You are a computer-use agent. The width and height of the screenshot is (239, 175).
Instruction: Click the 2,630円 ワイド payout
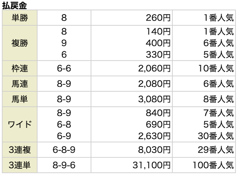(x=154, y=136)
